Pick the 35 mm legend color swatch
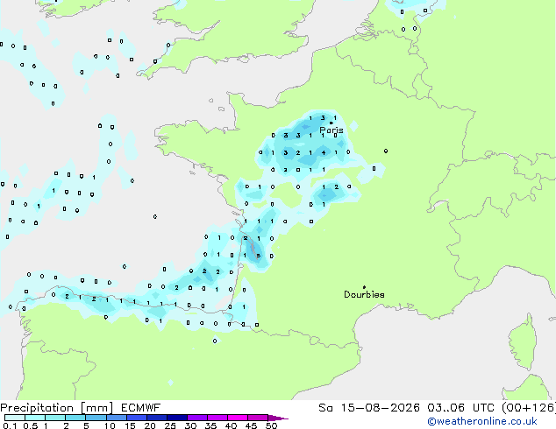Viewport: 556px width, 429px height. 217,418
